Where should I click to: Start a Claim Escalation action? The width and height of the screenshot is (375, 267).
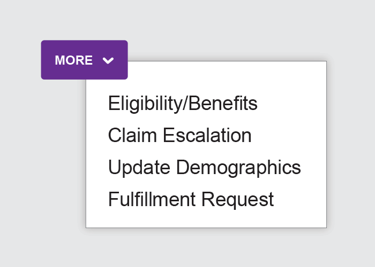point(180,135)
